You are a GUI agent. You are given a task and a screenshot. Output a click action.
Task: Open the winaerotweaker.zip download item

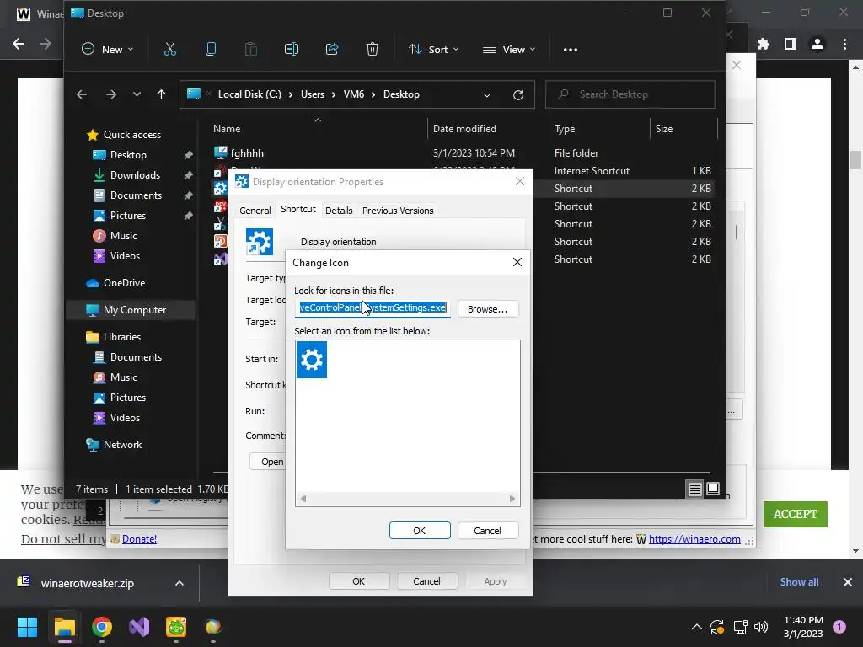(87, 583)
